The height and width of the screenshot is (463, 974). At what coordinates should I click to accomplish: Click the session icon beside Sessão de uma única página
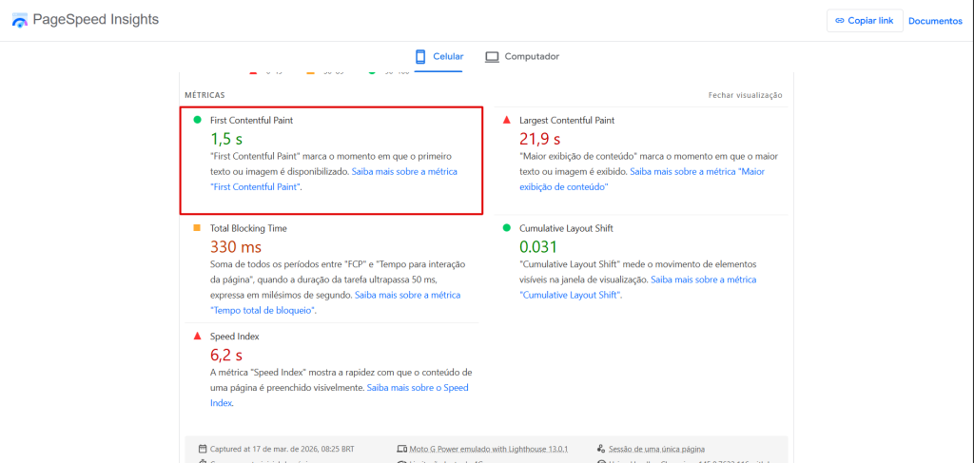coord(601,449)
